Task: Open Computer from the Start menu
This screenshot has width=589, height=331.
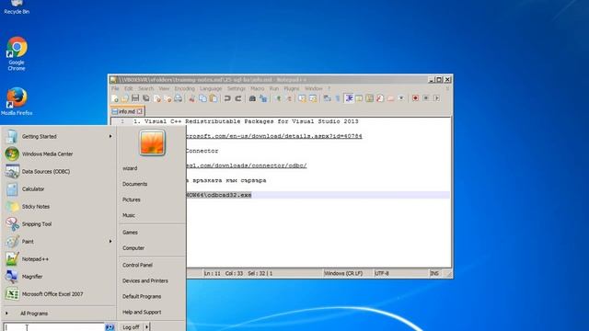Action: (x=133, y=248)
